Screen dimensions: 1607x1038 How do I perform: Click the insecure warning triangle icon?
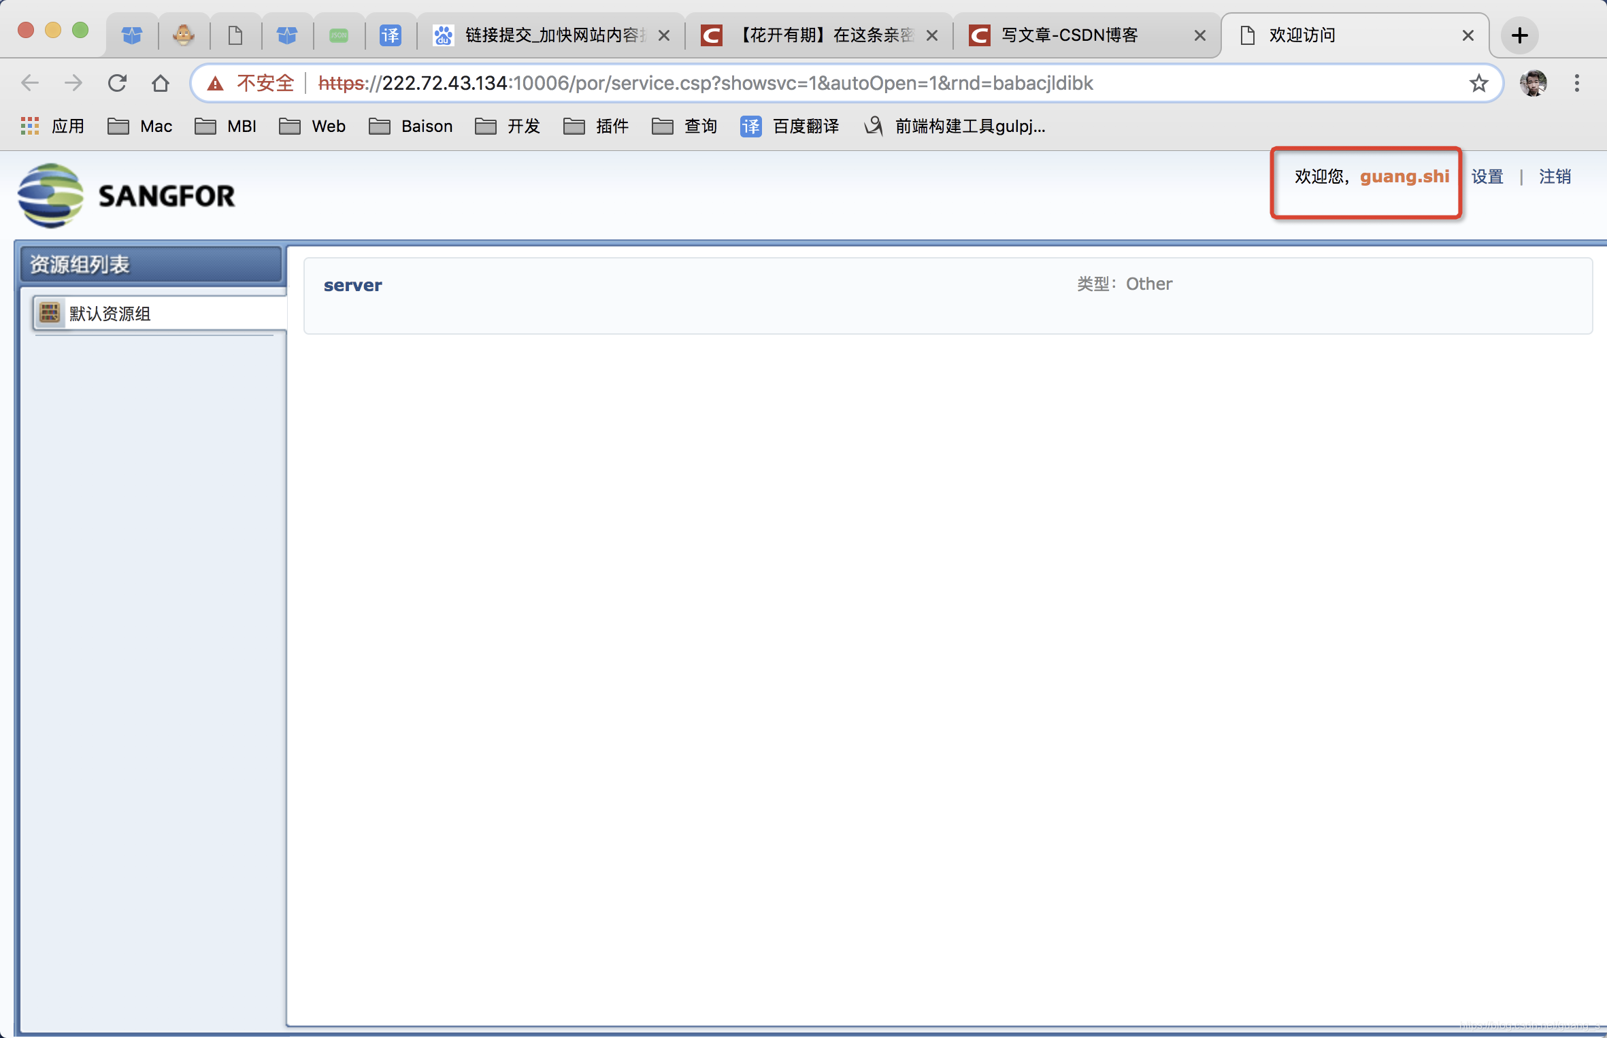pyautogui.click(x=215, y=83)
